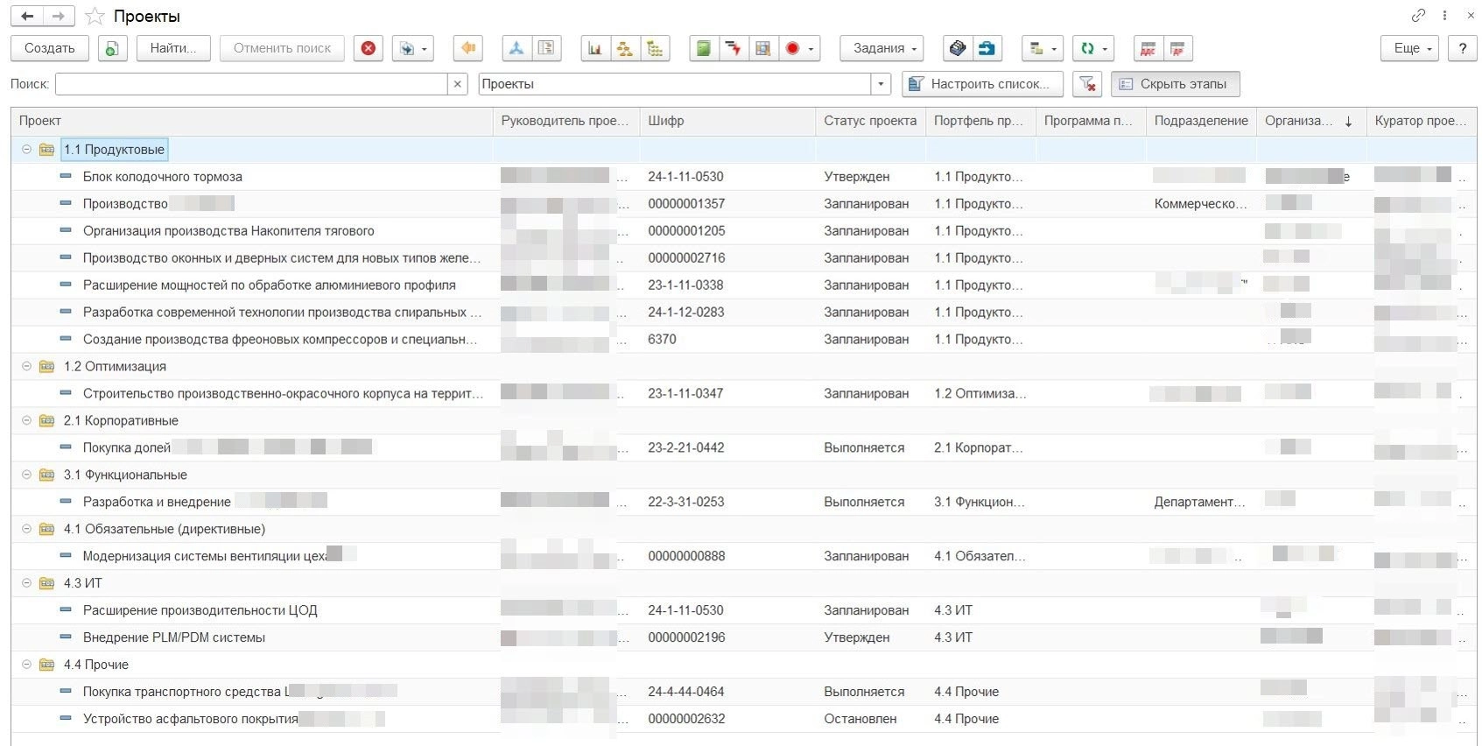Click the Создать button
The width and height of the screenshot is (1482, 746).
[x=50, y=49]
